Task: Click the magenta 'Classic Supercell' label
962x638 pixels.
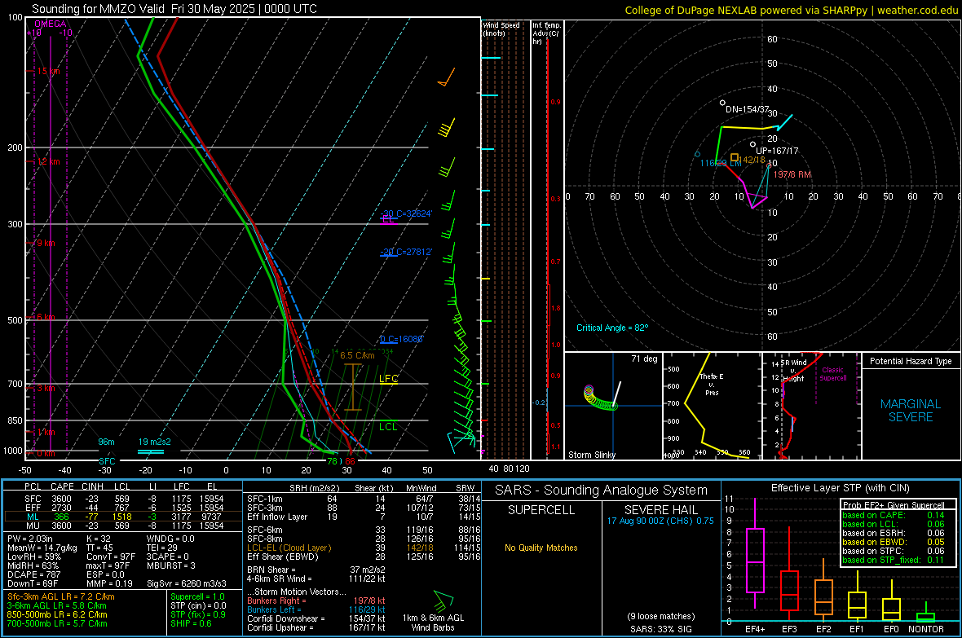Action: (832, 374)
